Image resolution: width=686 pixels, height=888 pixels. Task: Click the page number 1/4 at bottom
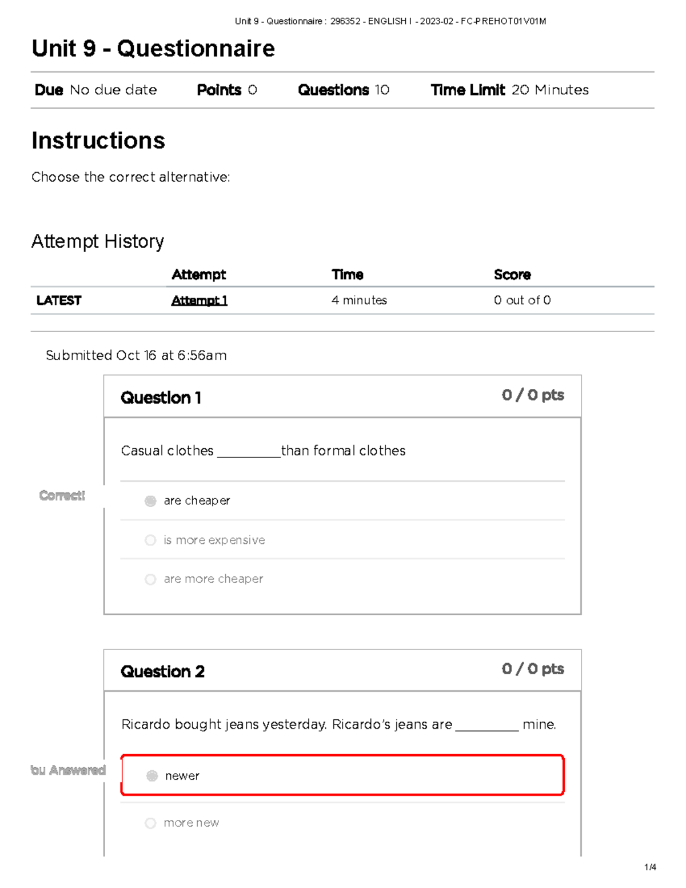[649, 866]
